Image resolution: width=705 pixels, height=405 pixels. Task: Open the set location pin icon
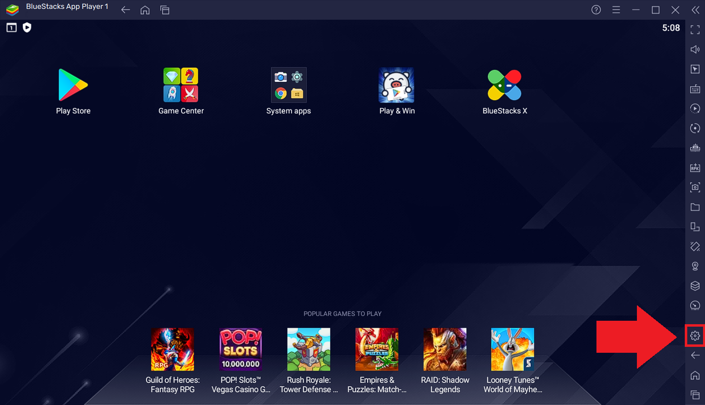tap(695, 266)
